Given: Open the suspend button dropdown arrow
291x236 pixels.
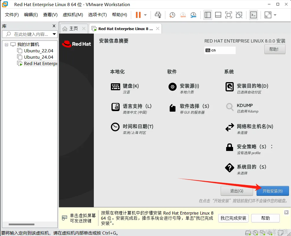Looking at the screenshot, I should pos(145,15).
